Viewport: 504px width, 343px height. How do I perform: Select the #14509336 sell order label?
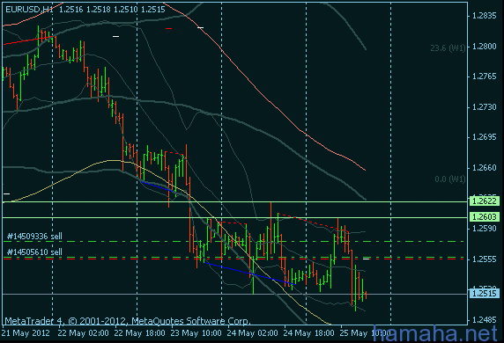click(x=34, y=237)
